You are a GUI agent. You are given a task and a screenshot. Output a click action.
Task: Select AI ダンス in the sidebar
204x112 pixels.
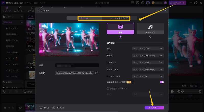pyautogui.click(x=11, y=58)
